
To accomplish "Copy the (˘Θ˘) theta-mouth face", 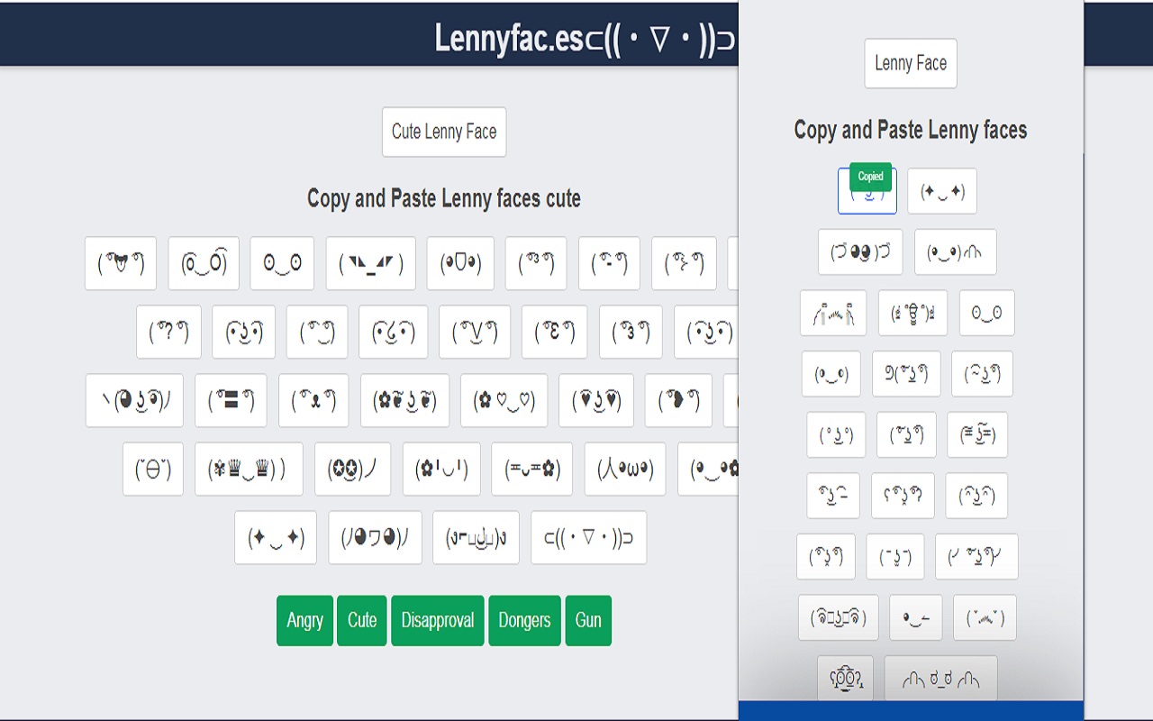I will click(x=153, y=469).
